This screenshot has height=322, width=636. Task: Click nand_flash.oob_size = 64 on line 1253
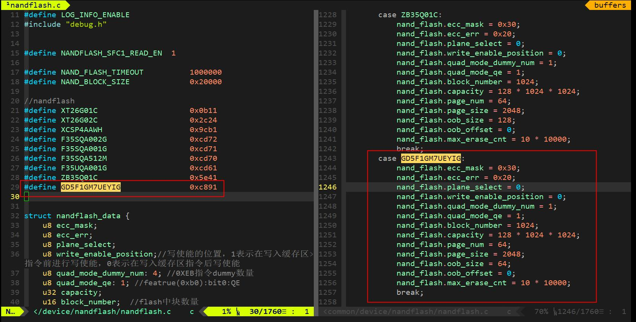coord(454,264)
